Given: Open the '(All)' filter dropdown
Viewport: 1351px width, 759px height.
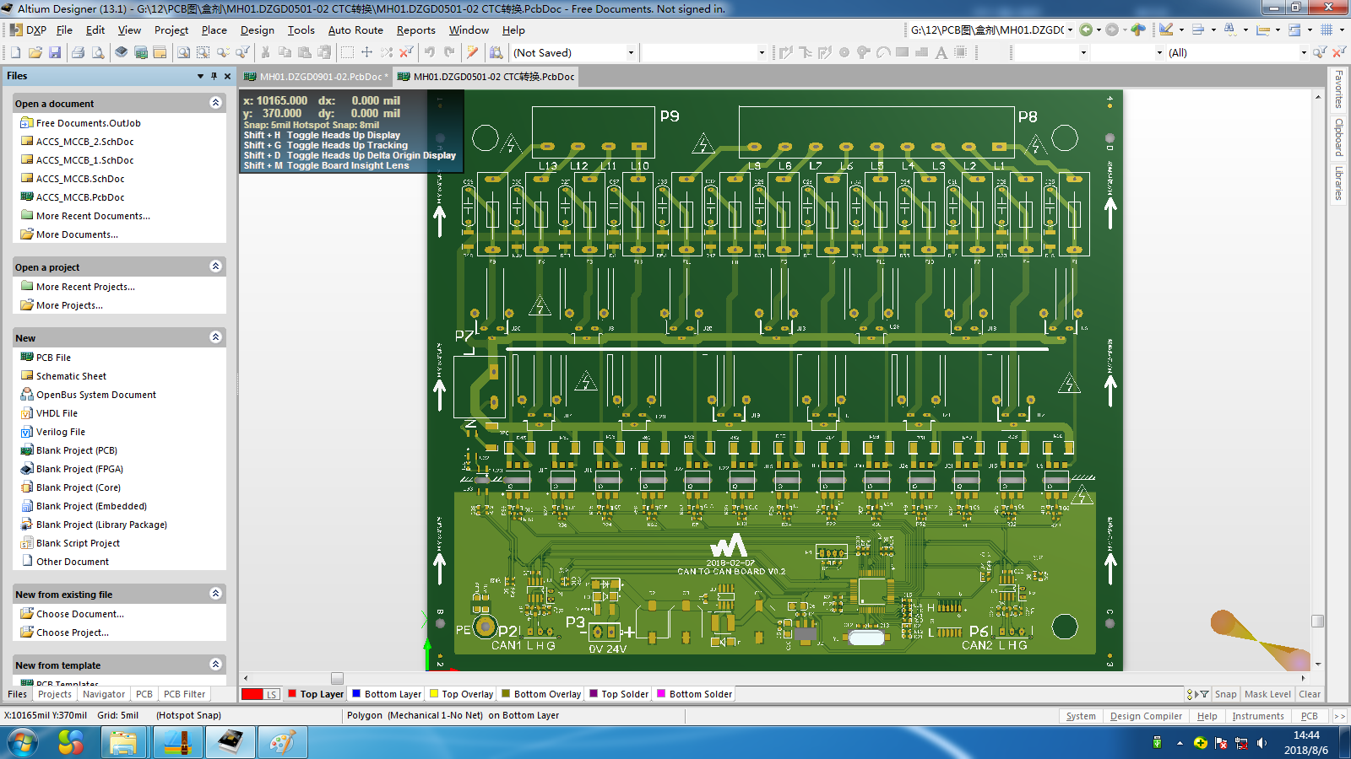Looking at the screenshot, I should [x=1304, y=52].
